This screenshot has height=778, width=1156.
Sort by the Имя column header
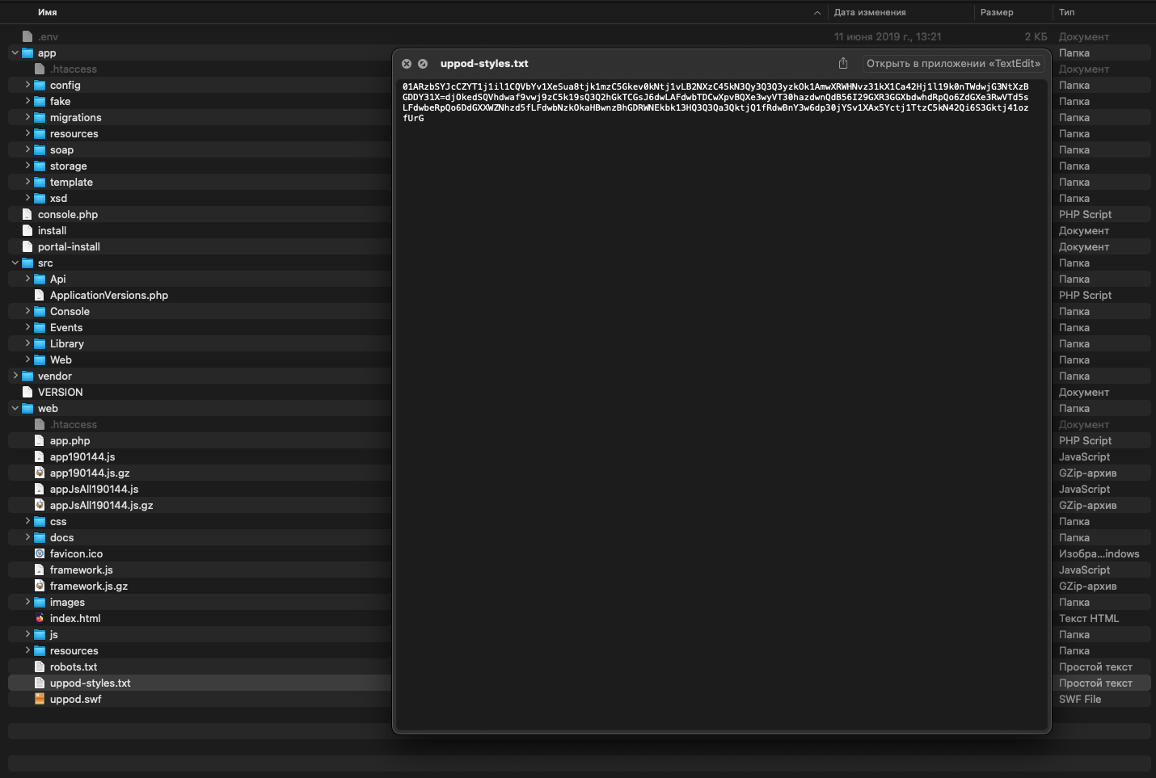pyautogui.click(x=47, y=12)
